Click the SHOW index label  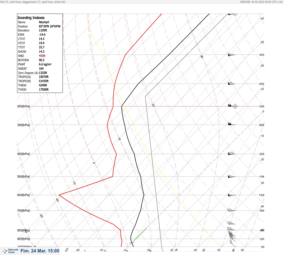22,52
